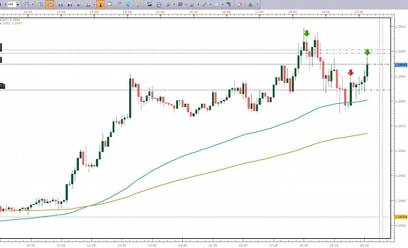Select the yellow ruler measuring tool
The height and width of the screenshot is (248, 408).
pyautogui.click(x=139, y=5)
